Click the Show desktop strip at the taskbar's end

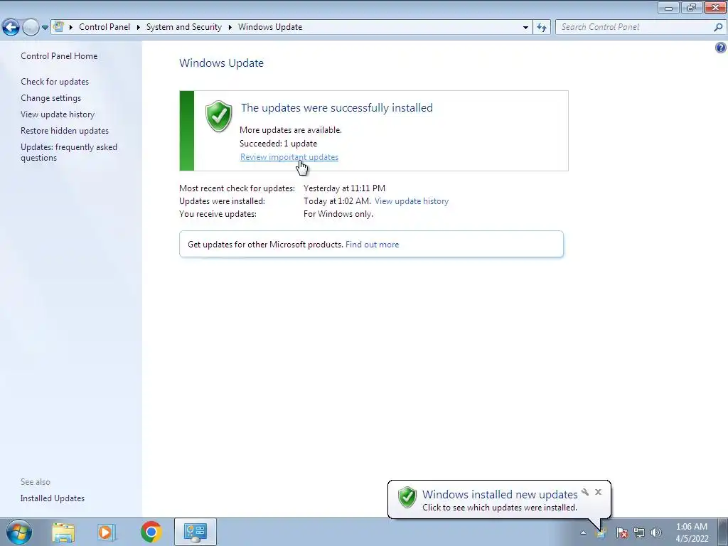(x=722, y=532)
